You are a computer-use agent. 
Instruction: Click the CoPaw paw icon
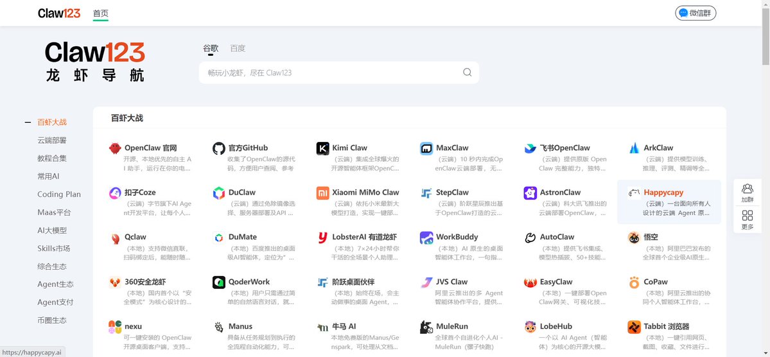[x=634, y=283]
